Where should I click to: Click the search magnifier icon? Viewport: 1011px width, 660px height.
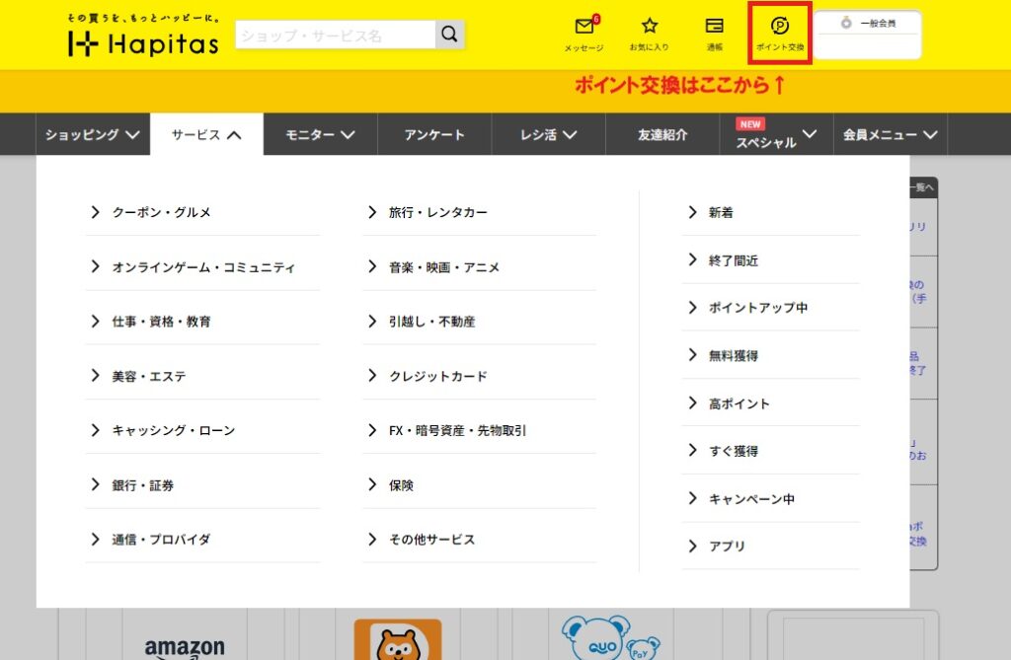pyautogui.click(x=449, y=36)
